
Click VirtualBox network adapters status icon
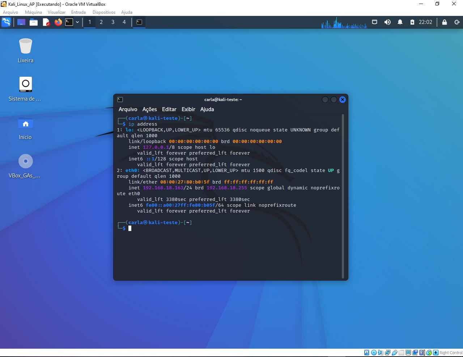click(x=388, y=353)
